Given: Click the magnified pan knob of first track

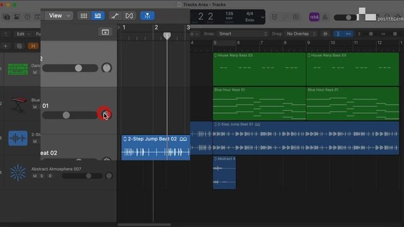Looking at the screenshot, I should pyautogui.click(x=107, y=67).
